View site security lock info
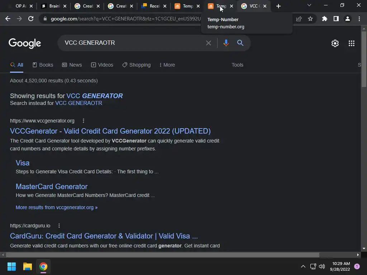Screen dimensions: 367x275 45,19
